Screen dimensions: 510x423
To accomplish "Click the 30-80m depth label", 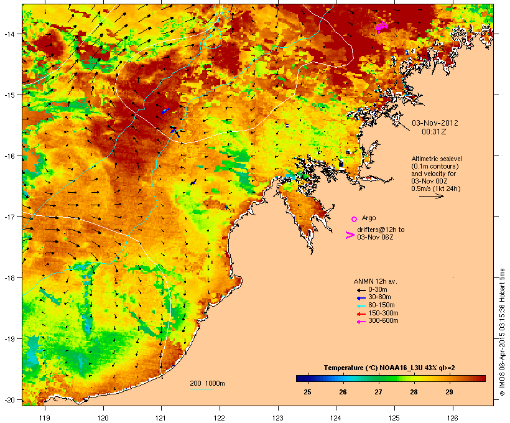I will pos(379,297).
